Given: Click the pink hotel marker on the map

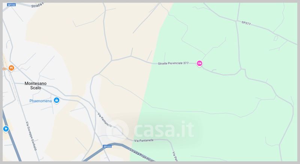Looking at the screenshot, I should pos(199,63).
